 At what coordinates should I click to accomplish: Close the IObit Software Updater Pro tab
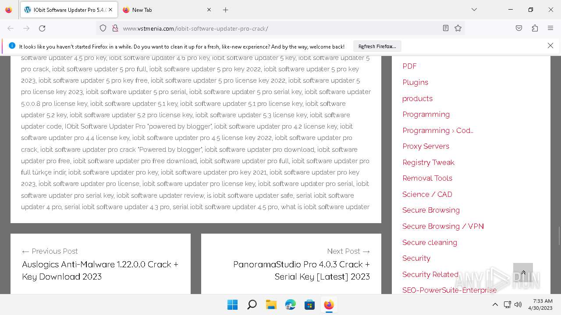110,10
